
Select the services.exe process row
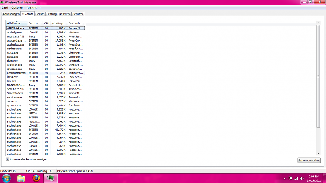click(45, 97)
